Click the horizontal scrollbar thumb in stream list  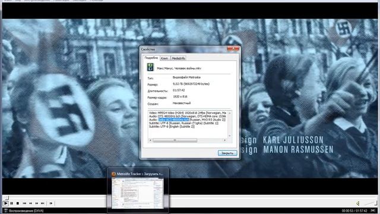[175, 140]
